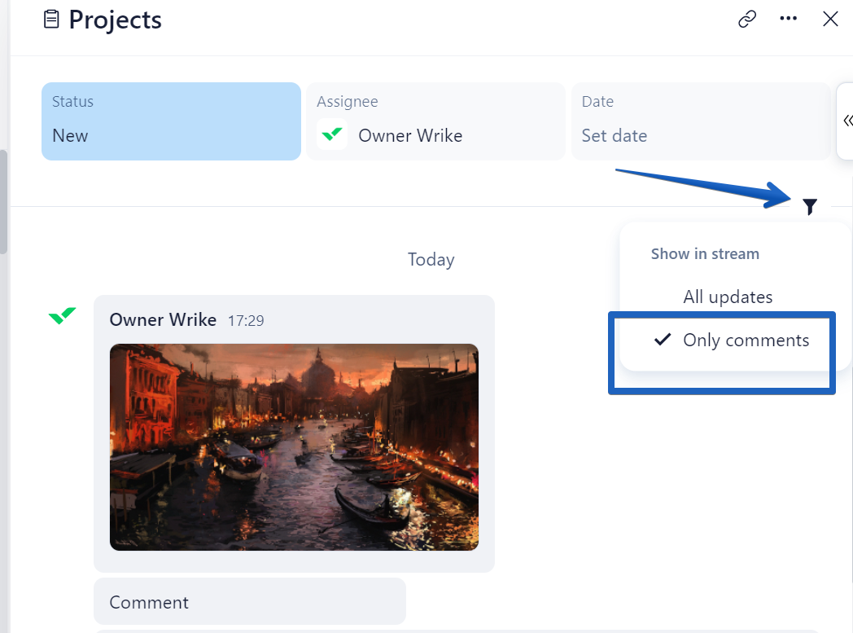Click the 17:29 comment timestamp

coord(245,320)
